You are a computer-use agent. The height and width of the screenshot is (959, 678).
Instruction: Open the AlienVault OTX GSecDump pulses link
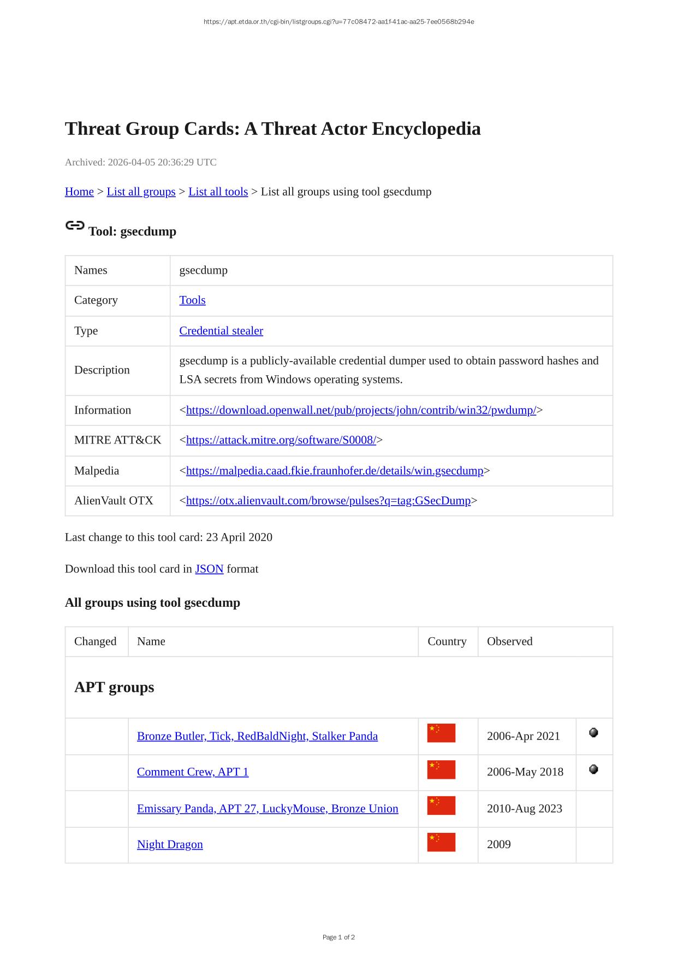[x=328, y=501]
